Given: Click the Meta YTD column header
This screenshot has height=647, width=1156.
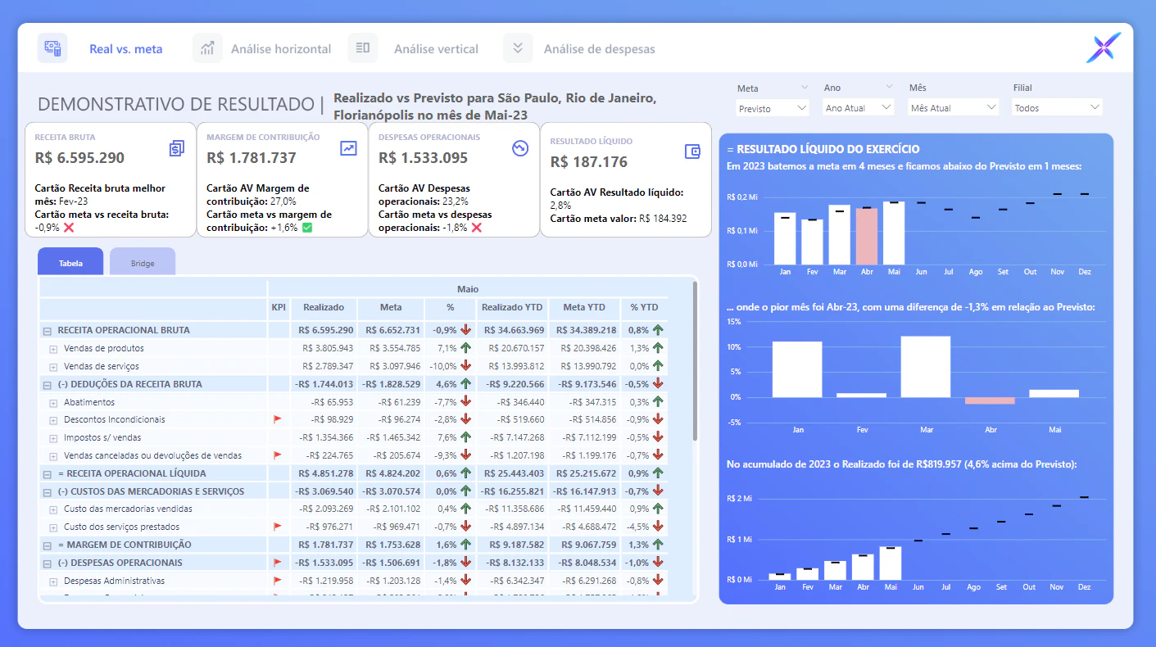Looking at the screenshot, I should (585, 307).
